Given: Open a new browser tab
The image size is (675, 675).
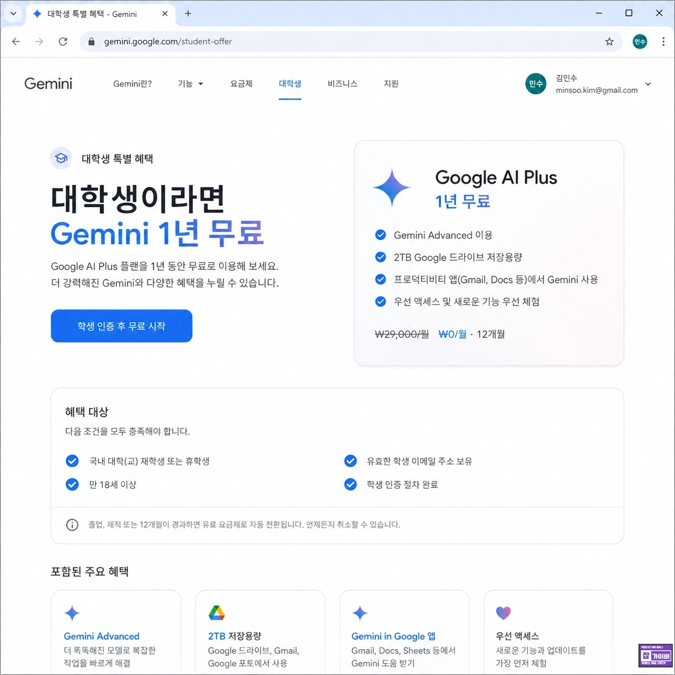Looking at the screenshot, I should click(x=188, y=13).
